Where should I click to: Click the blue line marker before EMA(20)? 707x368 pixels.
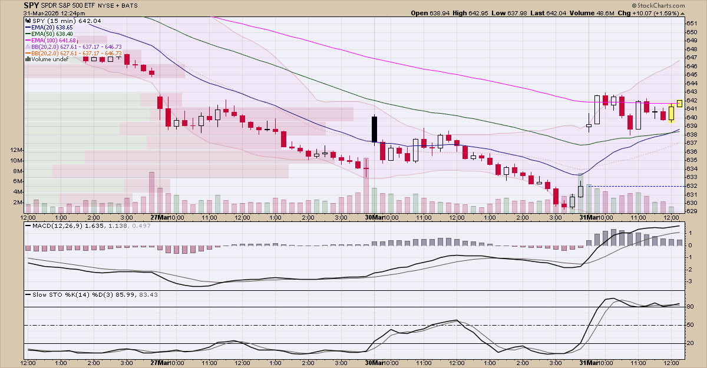28,28
